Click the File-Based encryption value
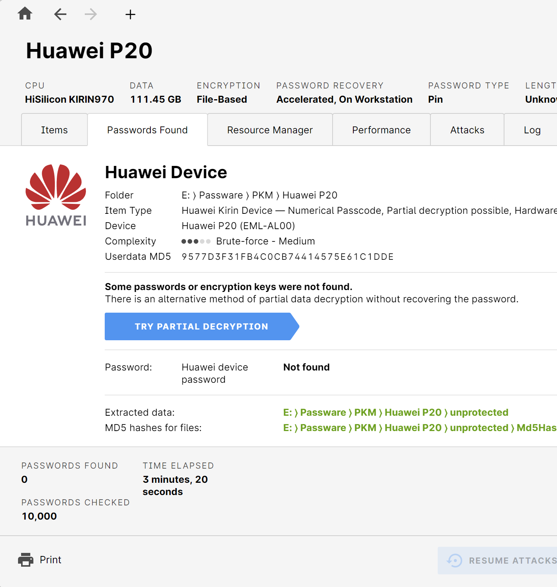 tap(222, 99)
